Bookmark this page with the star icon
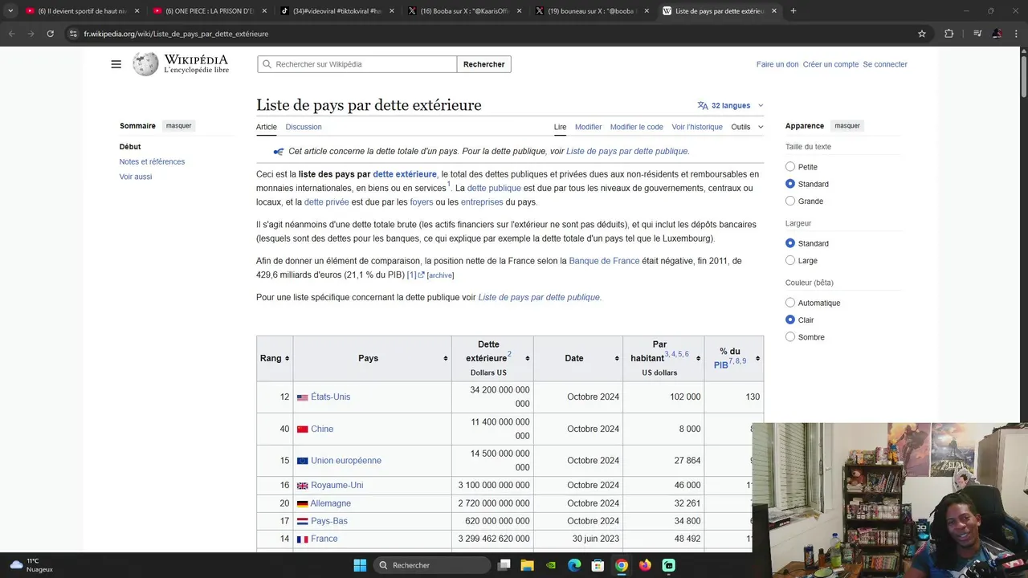 [x=922, y=34]
